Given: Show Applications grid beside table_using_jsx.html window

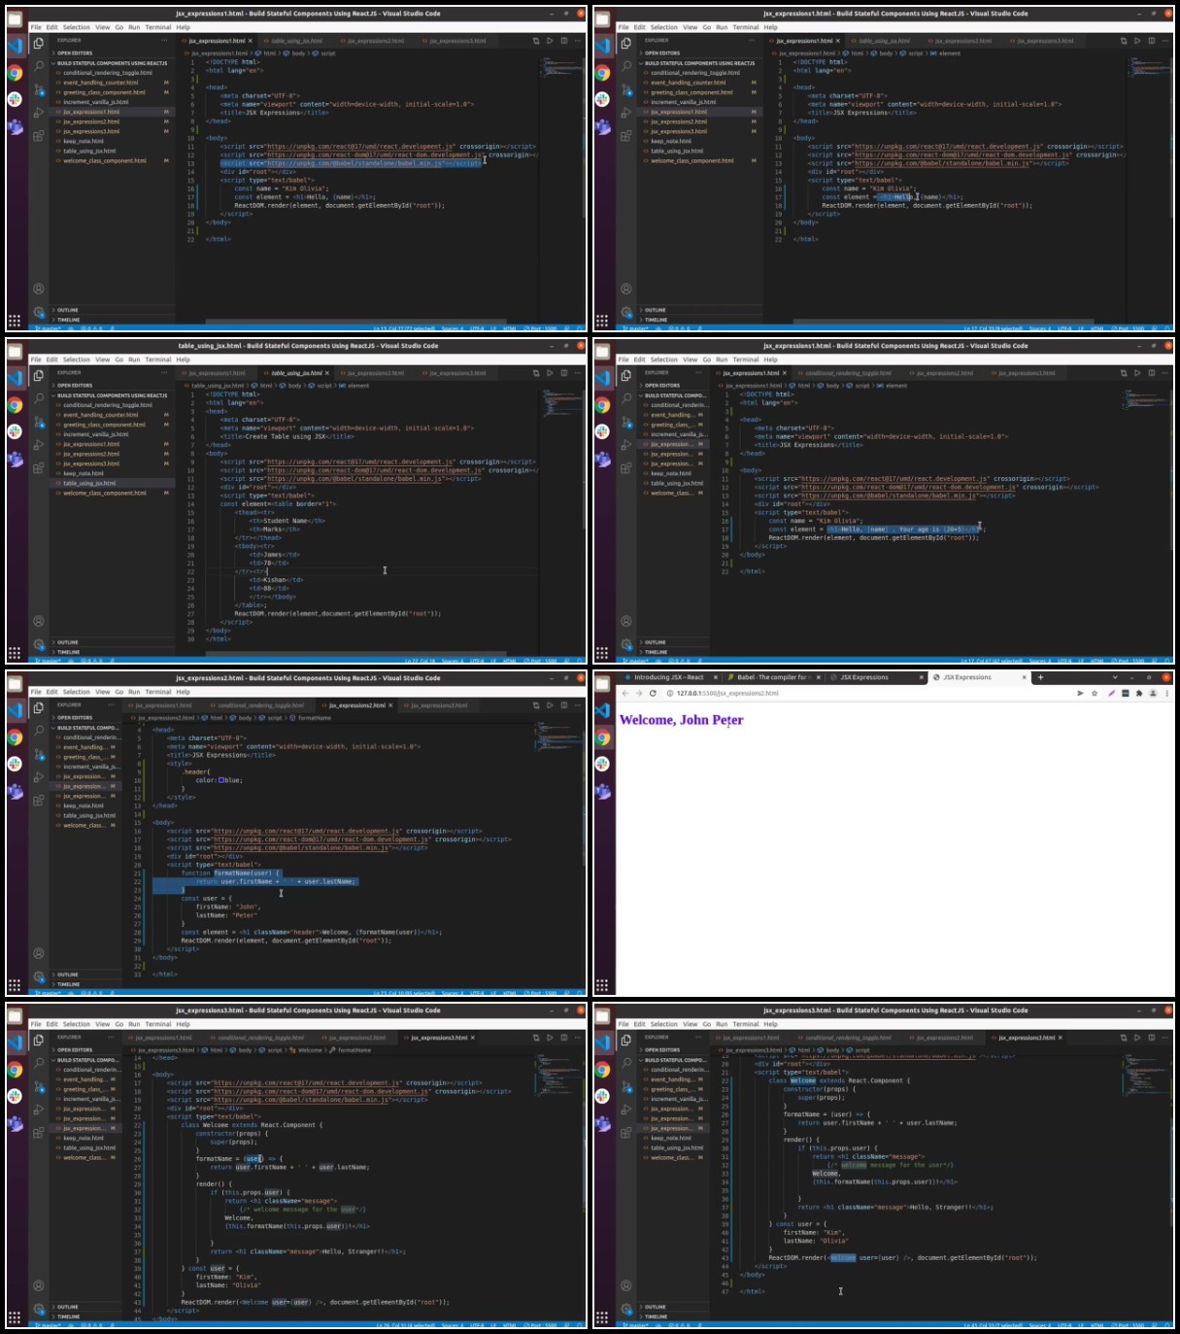Looking at the screenshot, I should coord(15,653).
